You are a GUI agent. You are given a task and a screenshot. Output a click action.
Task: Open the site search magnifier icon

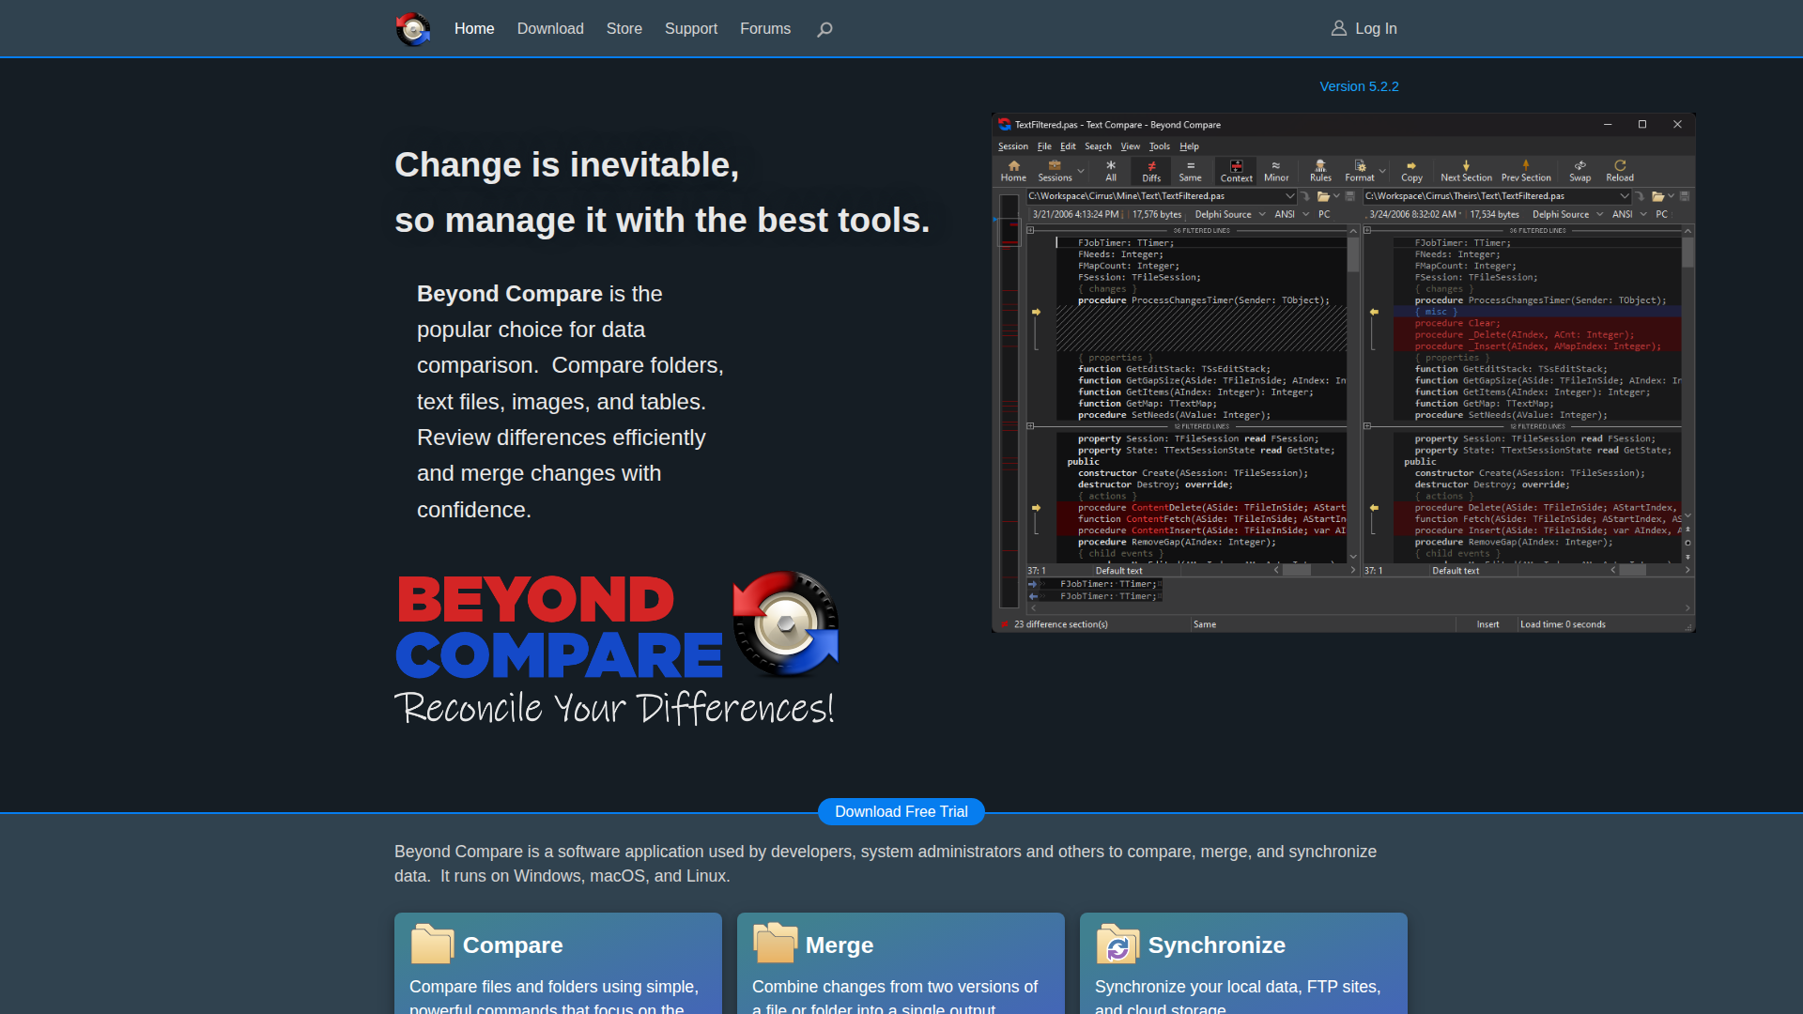[824, 29]
